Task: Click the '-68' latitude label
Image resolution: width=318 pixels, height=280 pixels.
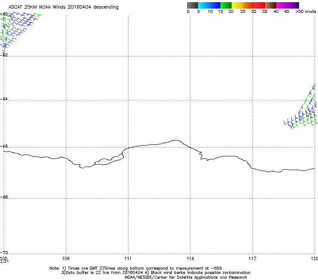Action: point(4,197)
